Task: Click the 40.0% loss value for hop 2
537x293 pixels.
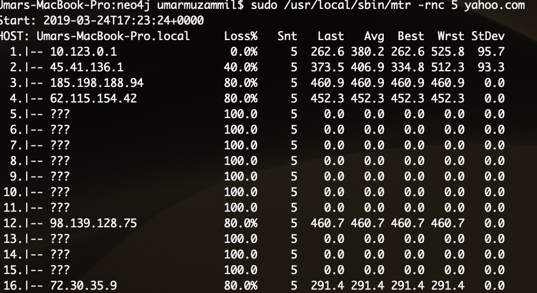Action: (241, 67)
